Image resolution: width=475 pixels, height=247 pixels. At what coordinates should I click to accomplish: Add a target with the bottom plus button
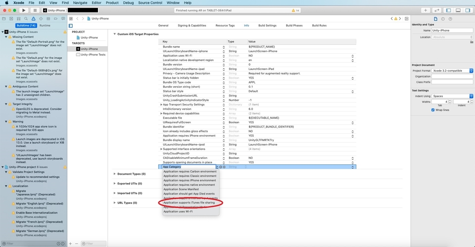(71, 243)
